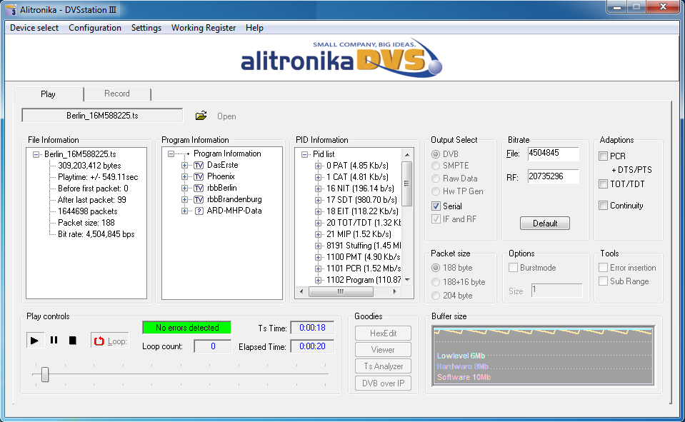Pause the transport stream playback
This screenshot has height=422, width=685.
54,341
